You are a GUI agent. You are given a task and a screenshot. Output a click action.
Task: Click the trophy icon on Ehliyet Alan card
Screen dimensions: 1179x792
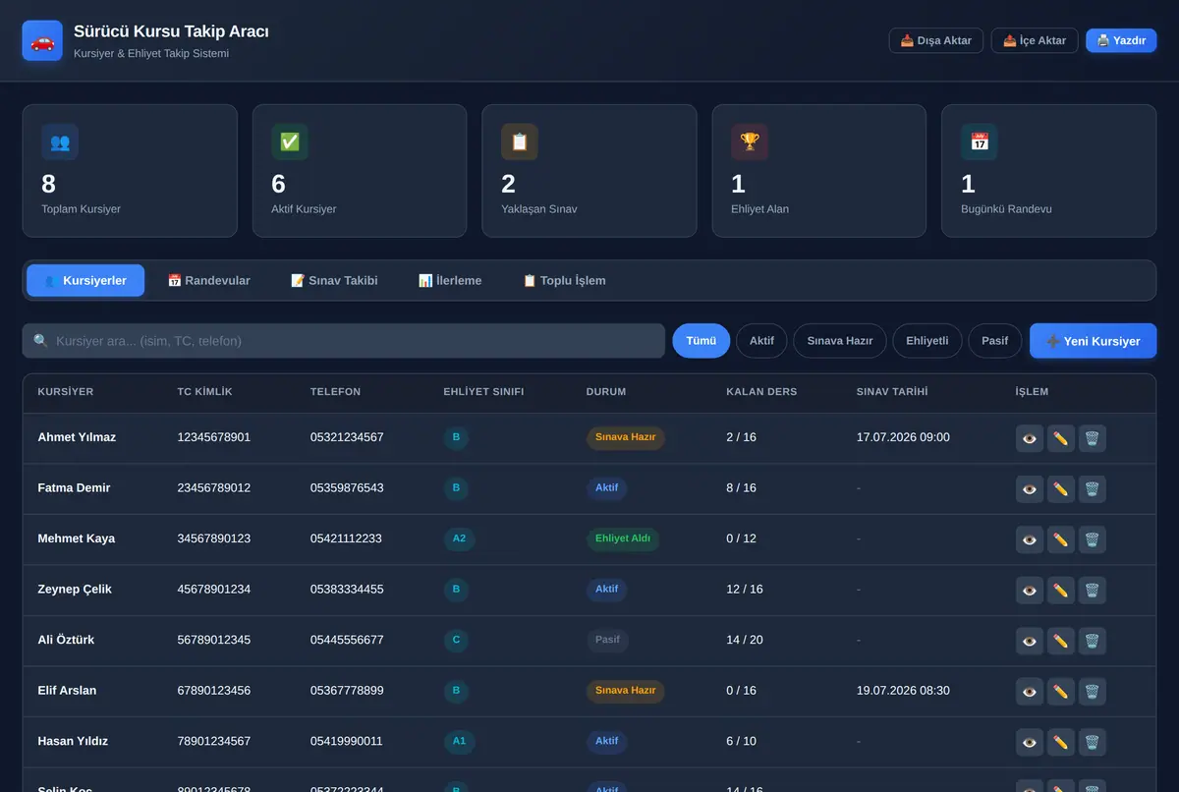(750, 141)
